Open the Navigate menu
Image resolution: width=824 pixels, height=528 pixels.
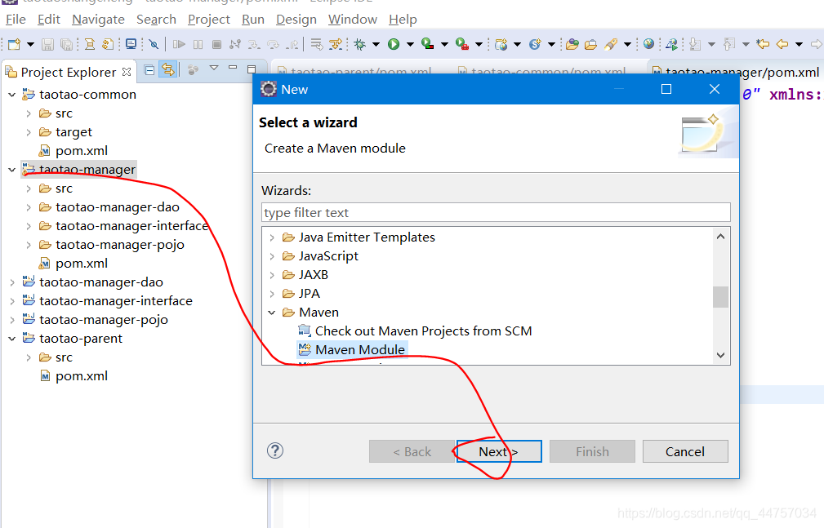[98, 20]
